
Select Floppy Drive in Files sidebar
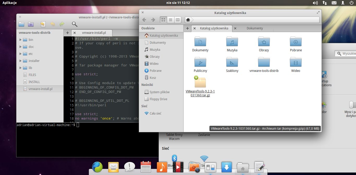pyautogui.click(x=161, y=99)
